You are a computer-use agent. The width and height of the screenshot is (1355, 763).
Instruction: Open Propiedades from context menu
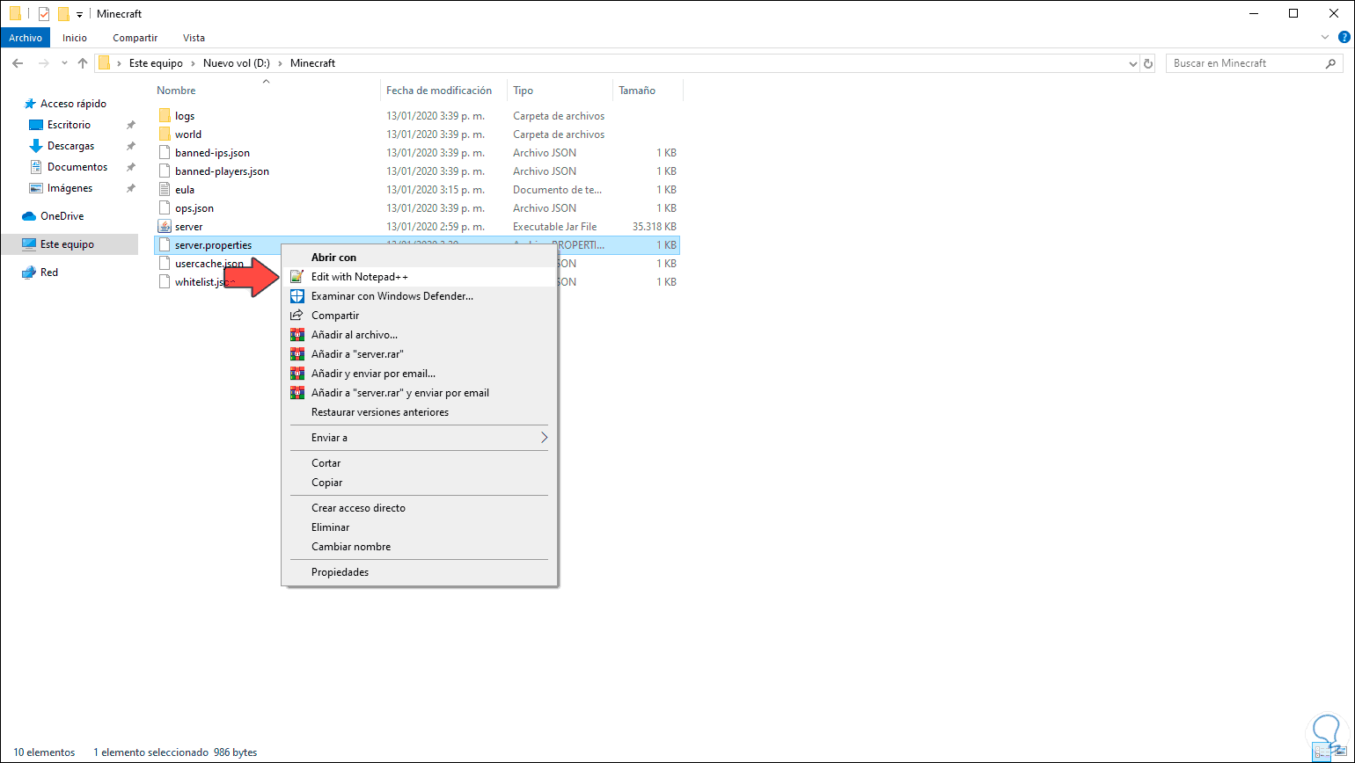click(419, 572)
